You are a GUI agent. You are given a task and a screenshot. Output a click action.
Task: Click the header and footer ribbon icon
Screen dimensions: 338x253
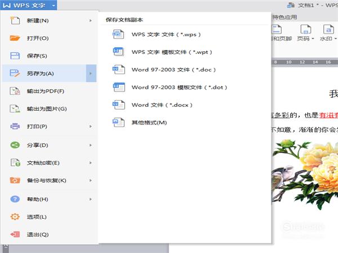pyautogui.click(x=277, y=29)
